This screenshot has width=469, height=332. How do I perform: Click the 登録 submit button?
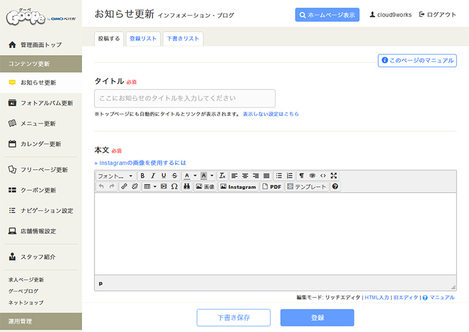point(317,317)
